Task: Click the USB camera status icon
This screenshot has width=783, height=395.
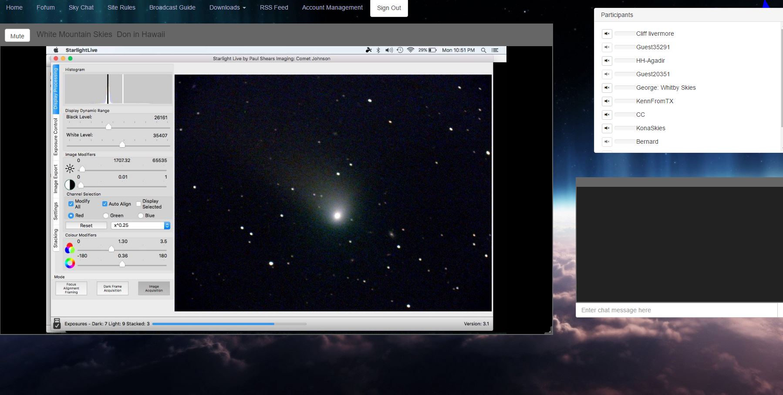Action: [x=57, y=323]
